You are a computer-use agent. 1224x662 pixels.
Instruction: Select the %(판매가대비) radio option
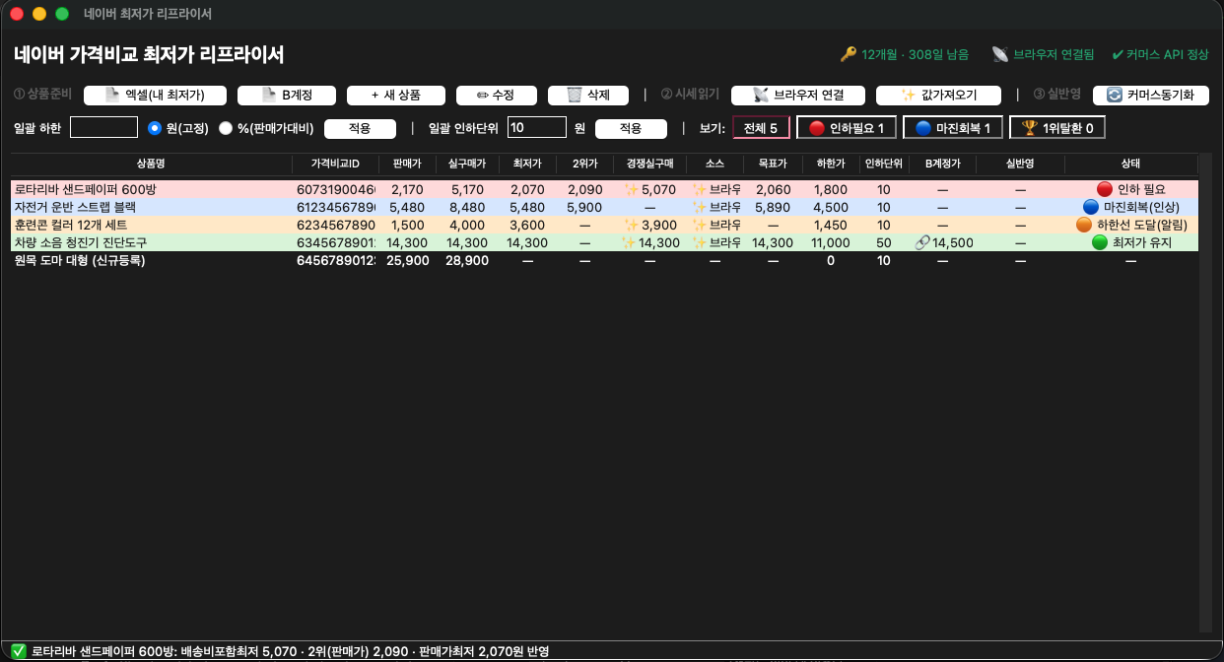(266, 128)
